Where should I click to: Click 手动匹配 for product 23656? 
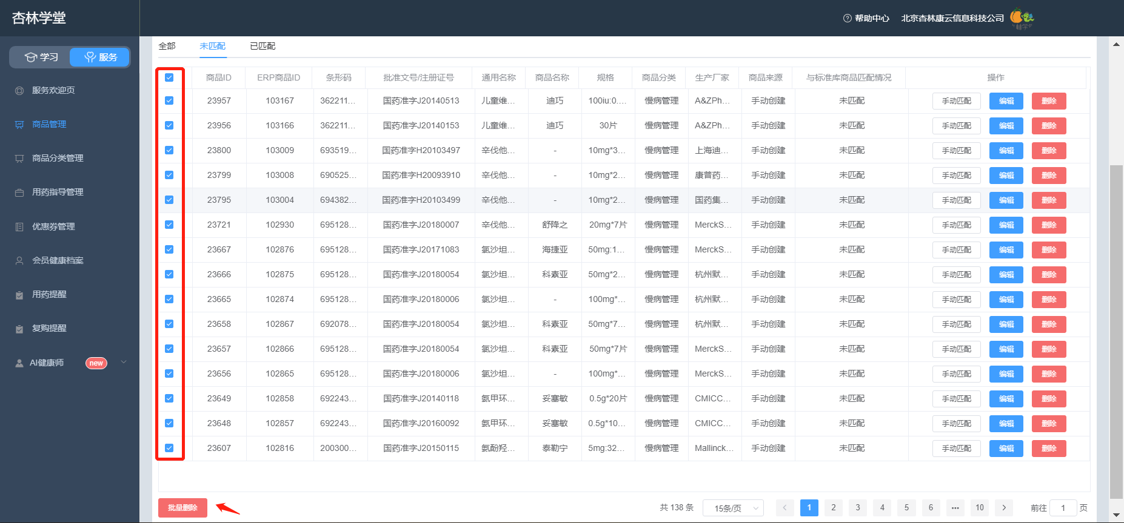tap(956, 374)
